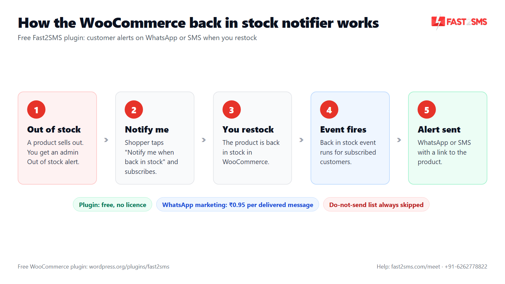
Task: Click the red step 3 circle
Action: 232,109
